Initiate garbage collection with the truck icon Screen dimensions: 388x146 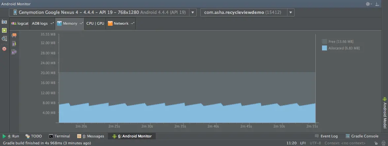(x=14, y=35)
